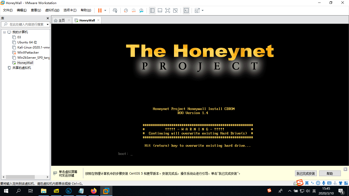Open the network icon in the tray
Image resolution: width=349 pixels, height=196 pixels.
(302, 191)
